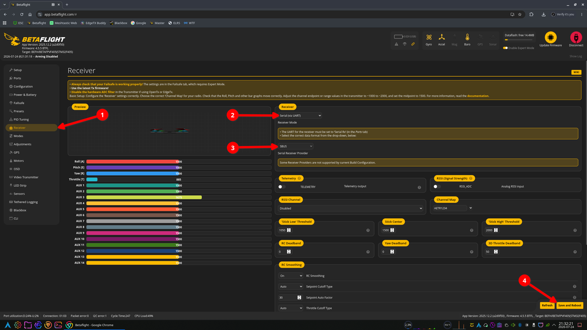Open the GPS sidebar icon
This screenshot has height=330, width=587.
click(11, 152)
